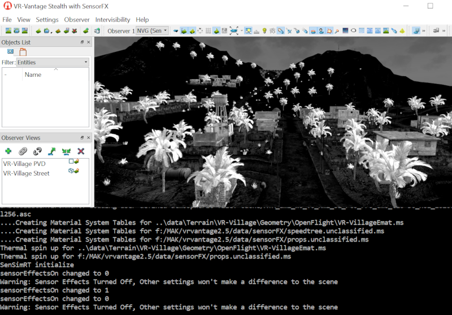Open the Filter Entities dropdown

pyautogui.click(x=53, y=62)
